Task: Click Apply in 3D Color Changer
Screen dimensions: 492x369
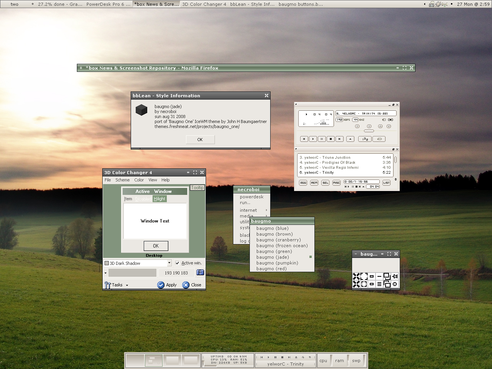Action: [x=167, y=285]
